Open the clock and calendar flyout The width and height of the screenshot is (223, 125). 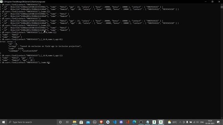coord(210,122)
